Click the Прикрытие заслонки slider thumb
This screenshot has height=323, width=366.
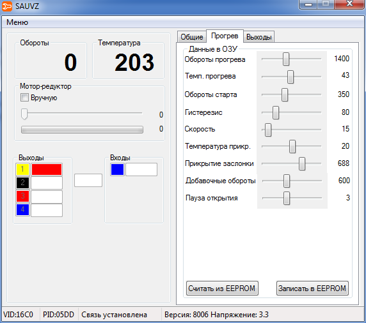[x=302, y=163]
